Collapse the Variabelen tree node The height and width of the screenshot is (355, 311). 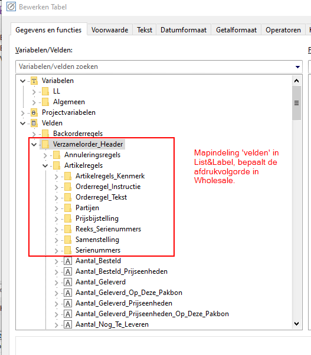[22, 81]
